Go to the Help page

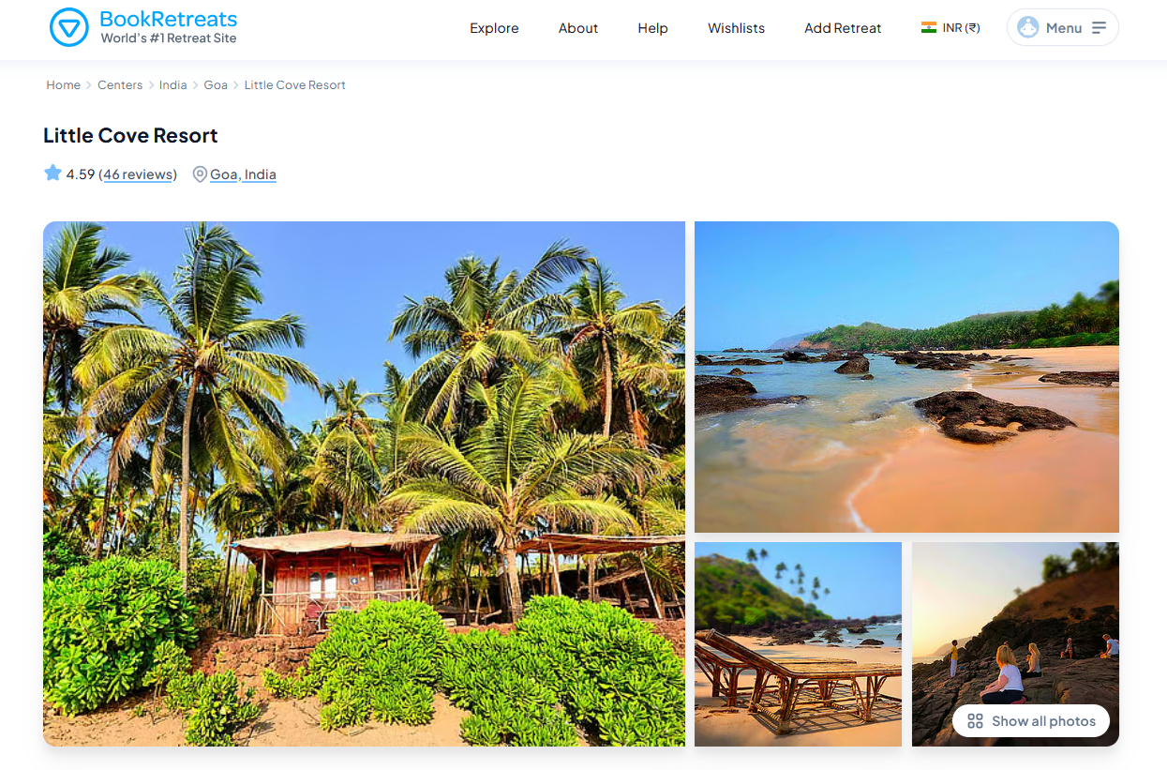tap(652, 28)
